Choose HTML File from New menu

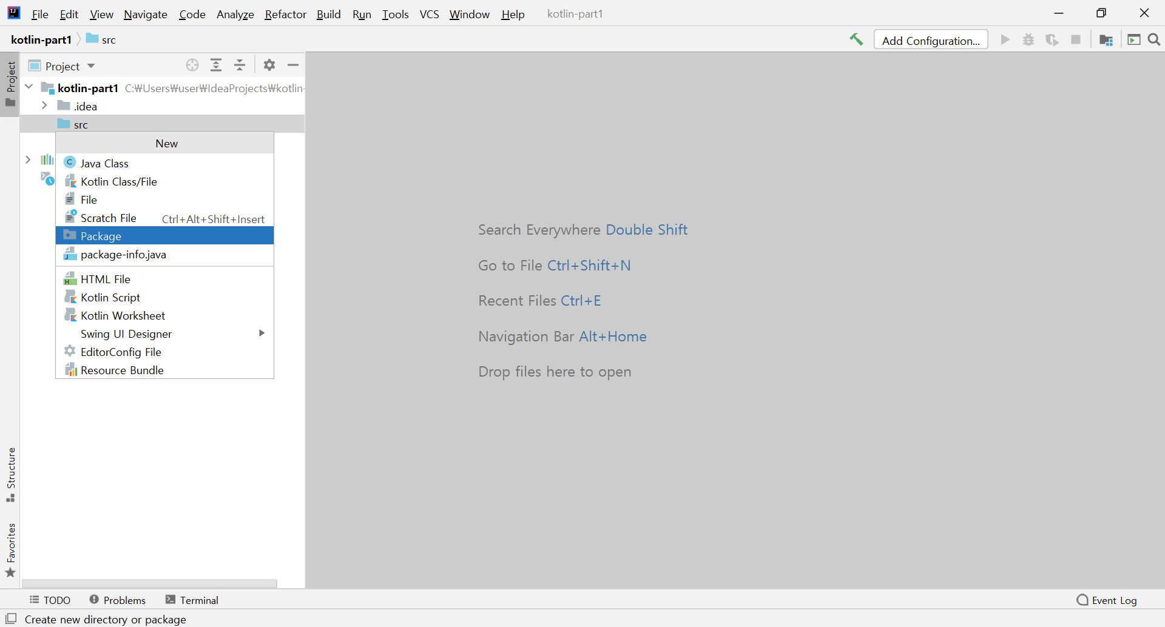point(164,279)
